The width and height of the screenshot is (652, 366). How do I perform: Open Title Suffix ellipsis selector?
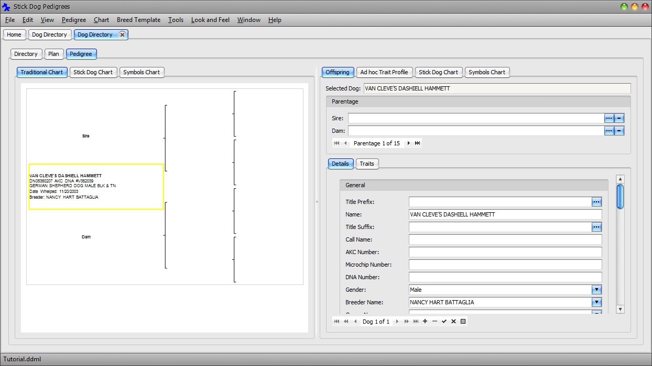(x=596, y=227)
